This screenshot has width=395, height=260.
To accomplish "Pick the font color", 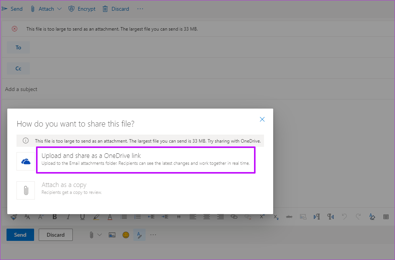I will tap(110, 217).
